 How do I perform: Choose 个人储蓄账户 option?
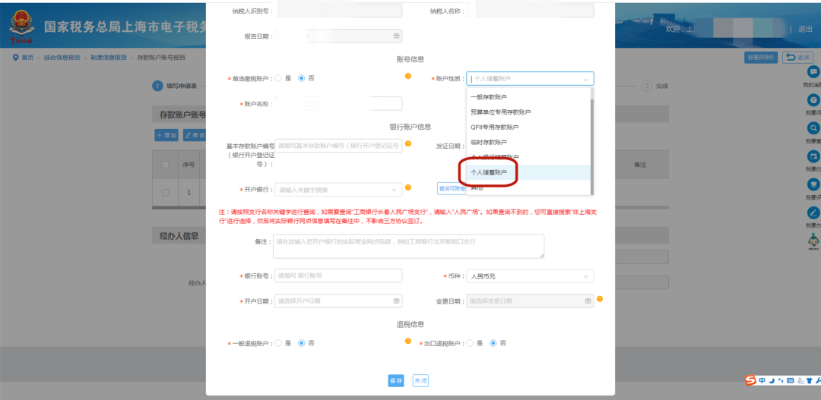(x=528, y=172)
